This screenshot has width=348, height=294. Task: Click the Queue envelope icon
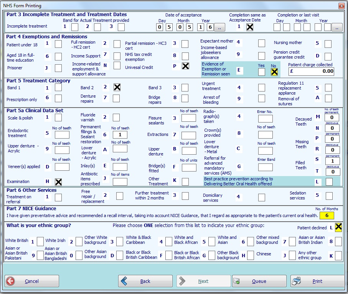point(236,281)
